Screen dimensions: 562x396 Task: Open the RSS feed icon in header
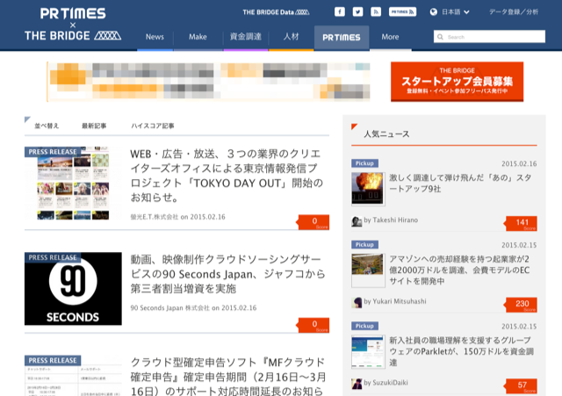376,11
